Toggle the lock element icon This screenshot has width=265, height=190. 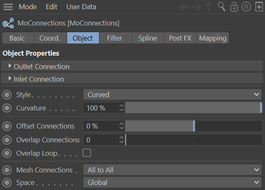click(234, 7)
